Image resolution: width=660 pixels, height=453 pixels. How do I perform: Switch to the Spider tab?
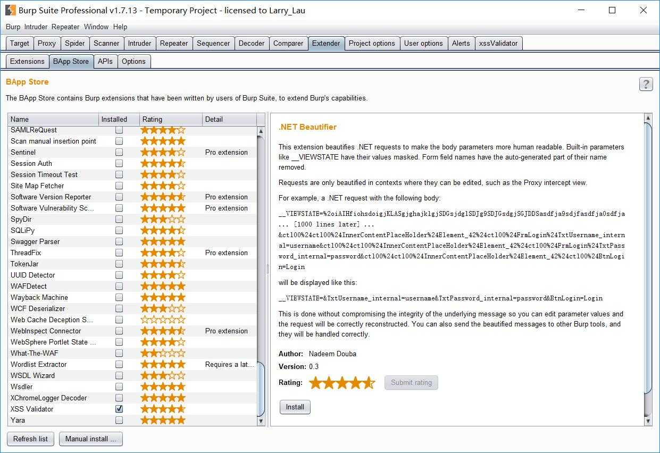coord(75,43)
